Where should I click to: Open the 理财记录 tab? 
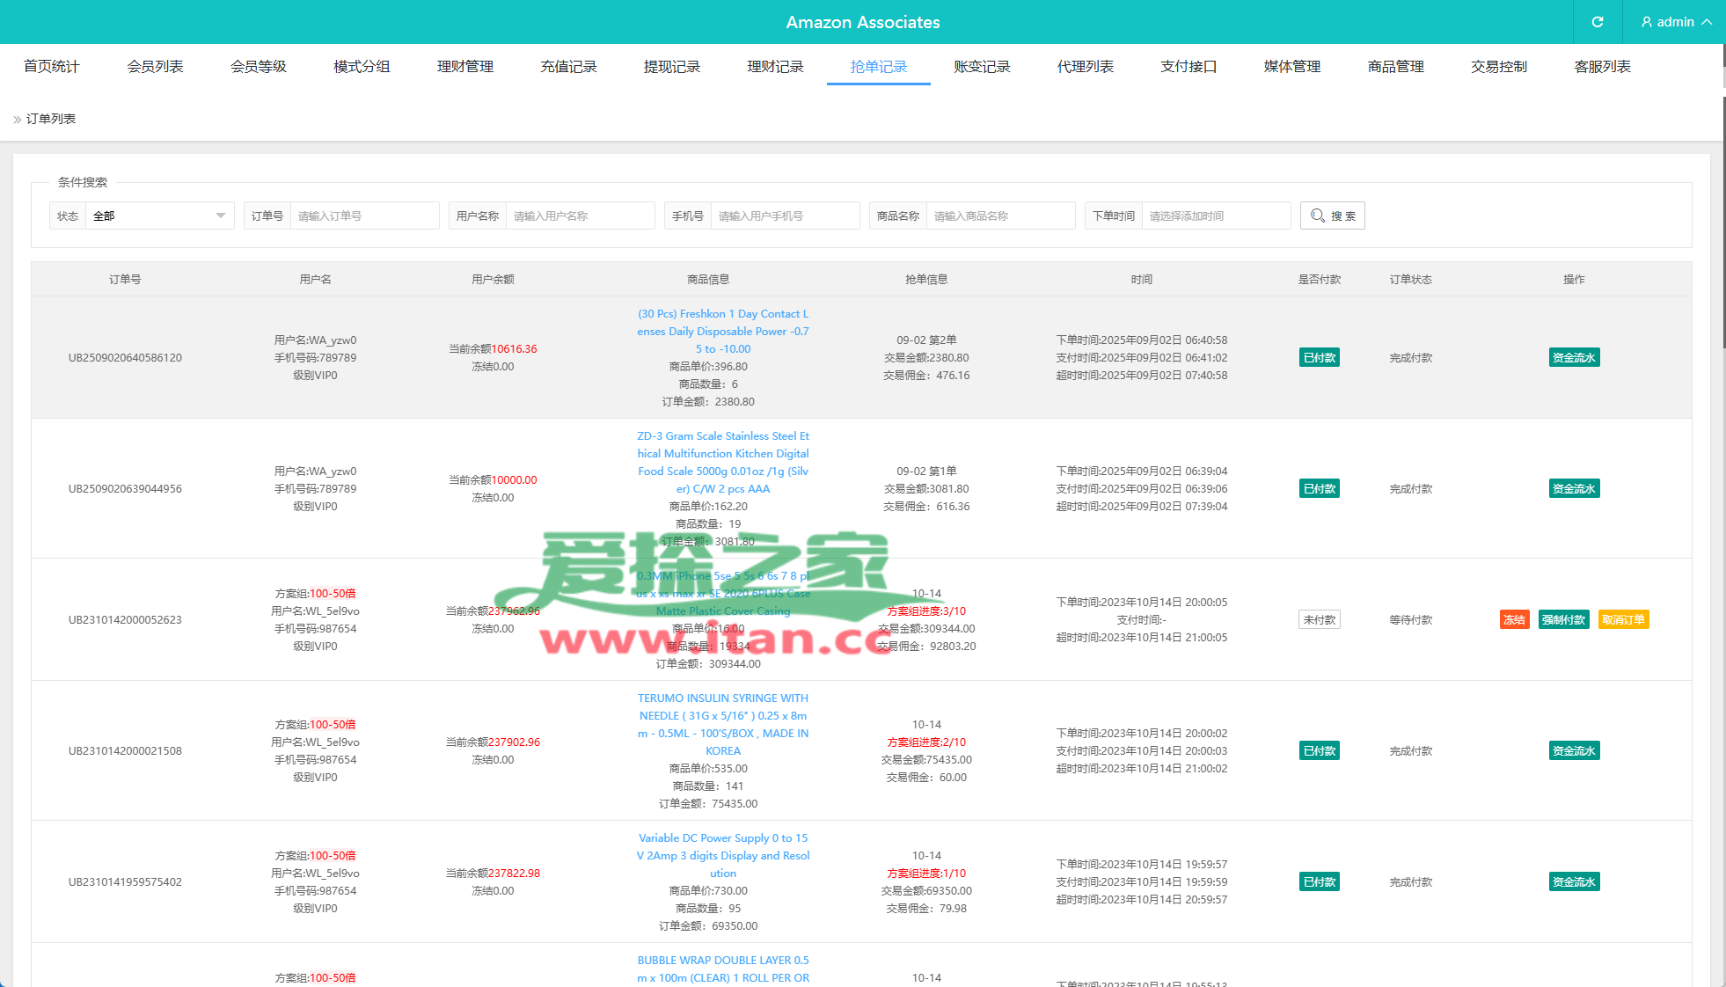pyautogui.click(x=775, y=67)
